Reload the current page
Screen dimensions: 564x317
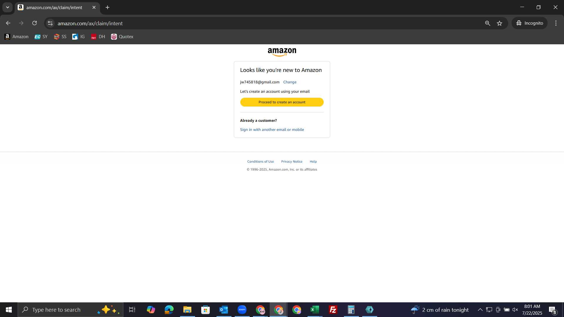tap(35, 23)
